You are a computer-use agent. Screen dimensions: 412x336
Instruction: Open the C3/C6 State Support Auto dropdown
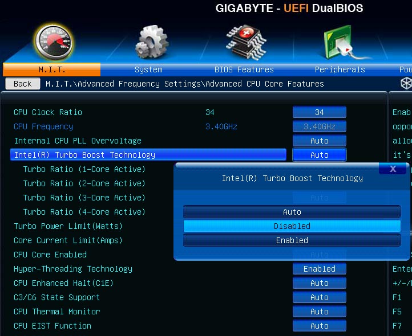coord(320,297)
